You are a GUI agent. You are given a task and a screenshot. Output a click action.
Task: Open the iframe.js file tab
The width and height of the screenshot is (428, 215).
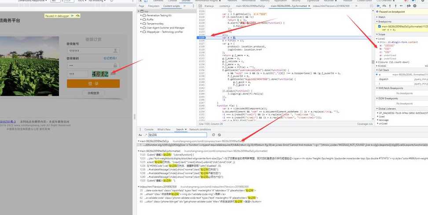[209, 6]
